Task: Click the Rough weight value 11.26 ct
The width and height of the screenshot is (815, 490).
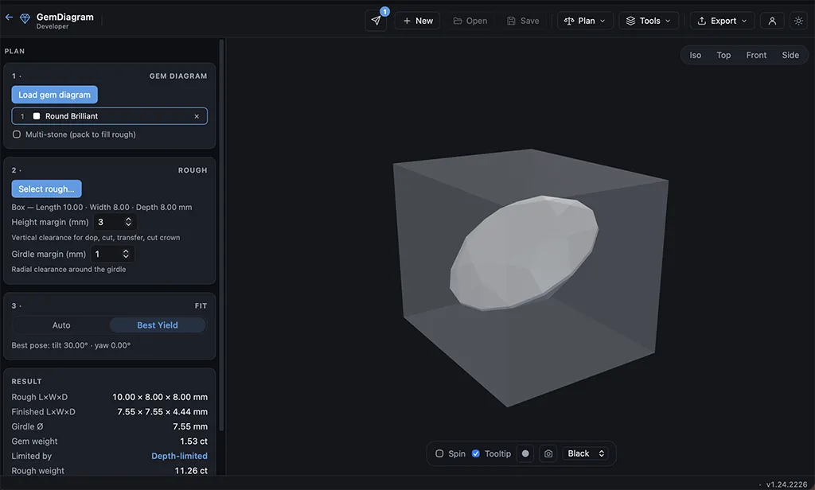Action: click(191, 471)
